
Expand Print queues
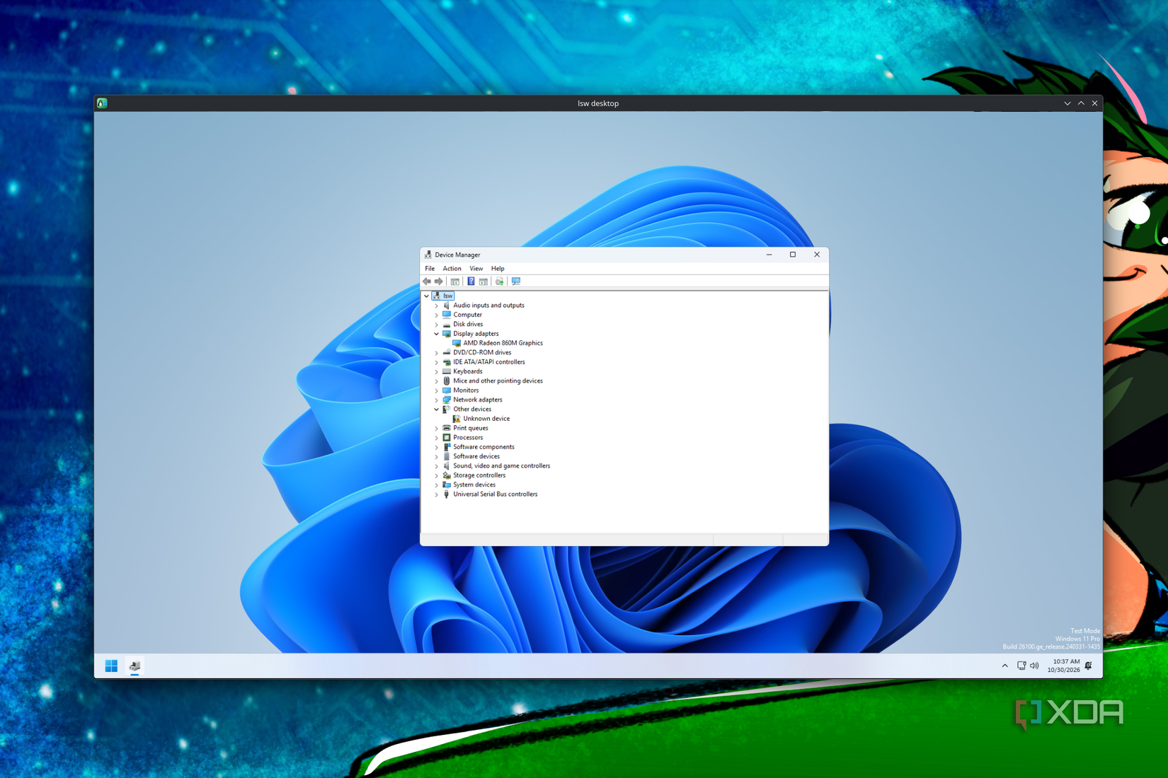[x=436, y=428]
